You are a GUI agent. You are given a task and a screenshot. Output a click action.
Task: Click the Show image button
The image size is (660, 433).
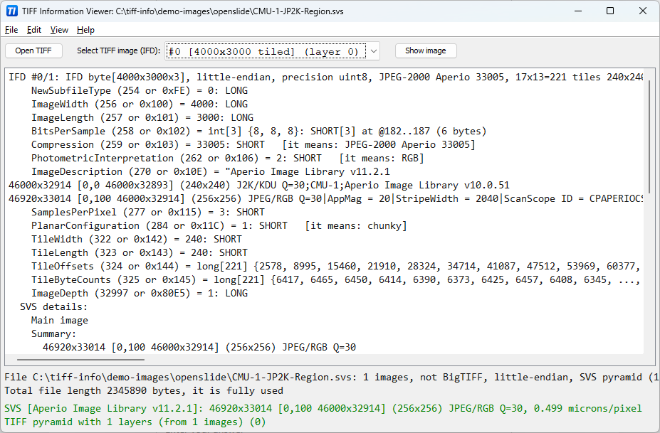tap(426, 50)
